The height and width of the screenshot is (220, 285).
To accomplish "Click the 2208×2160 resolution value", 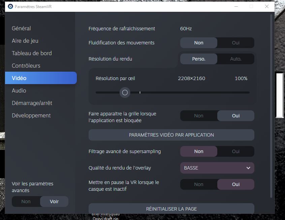I will point(192,78).
